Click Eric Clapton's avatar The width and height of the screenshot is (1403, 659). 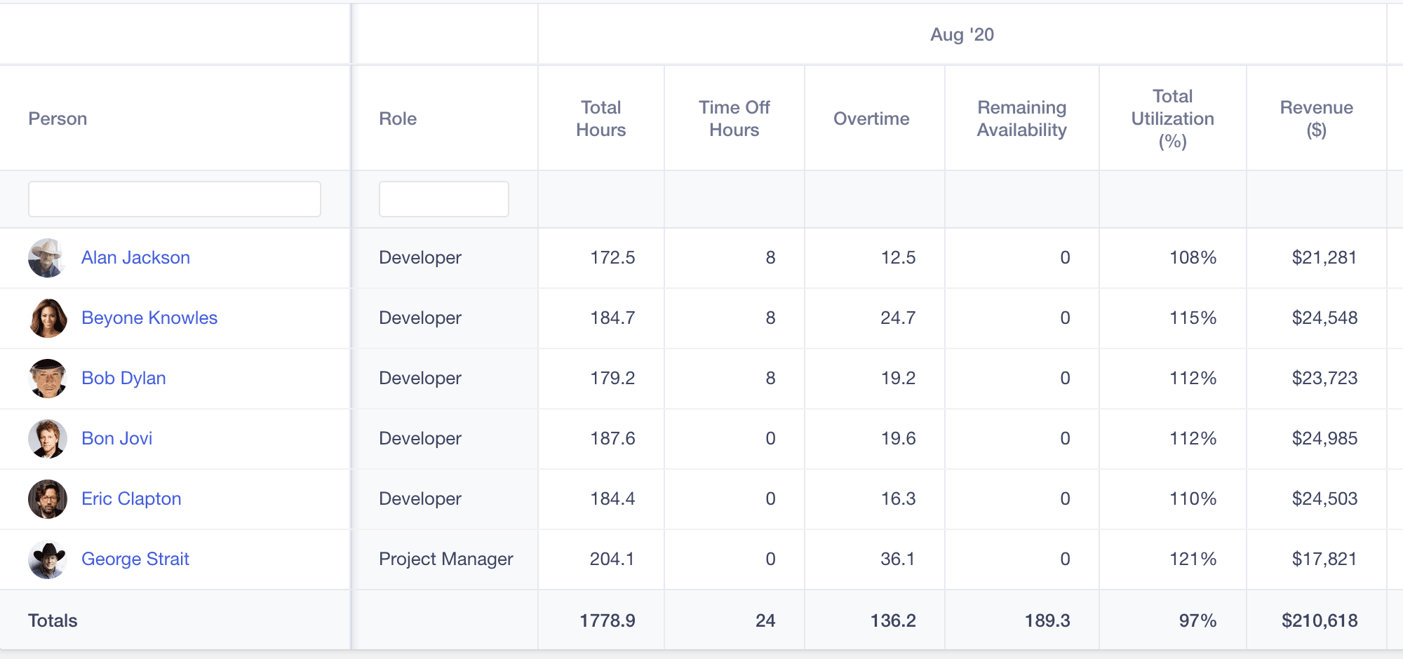47,499
